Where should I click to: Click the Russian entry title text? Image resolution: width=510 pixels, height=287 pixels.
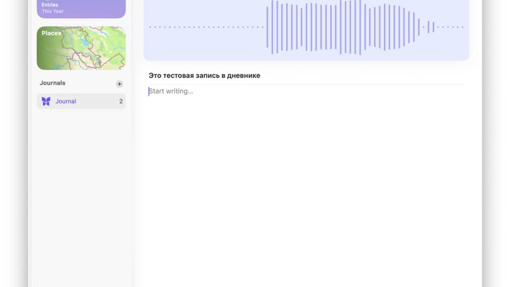click(204, 76)
